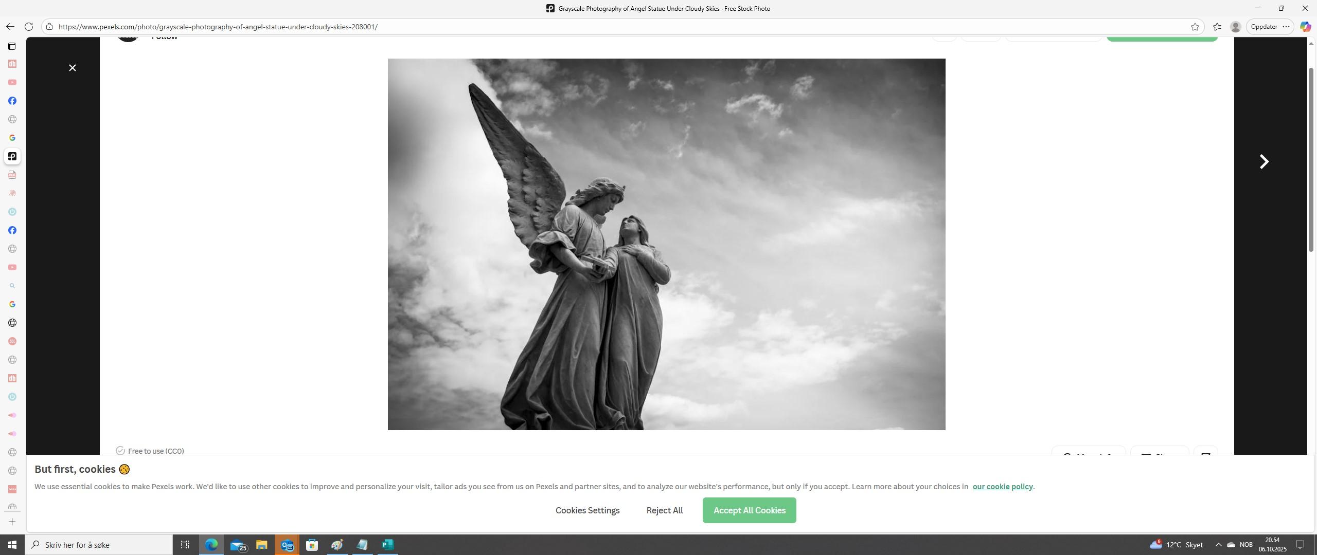Click the Oppdater update button
The image size is (1317, 555).
1263,27
